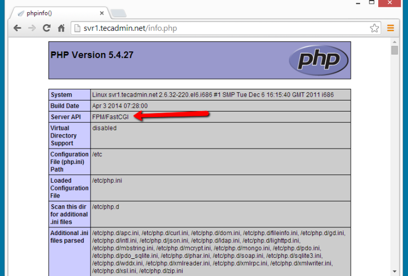Click the /etc/php.ini loaded configuration value
The image size is (408, 276).
[107, 181]
